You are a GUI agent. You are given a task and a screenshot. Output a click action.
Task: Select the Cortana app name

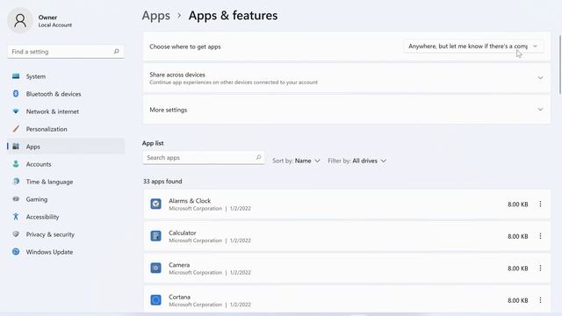[x=179, y=297]
